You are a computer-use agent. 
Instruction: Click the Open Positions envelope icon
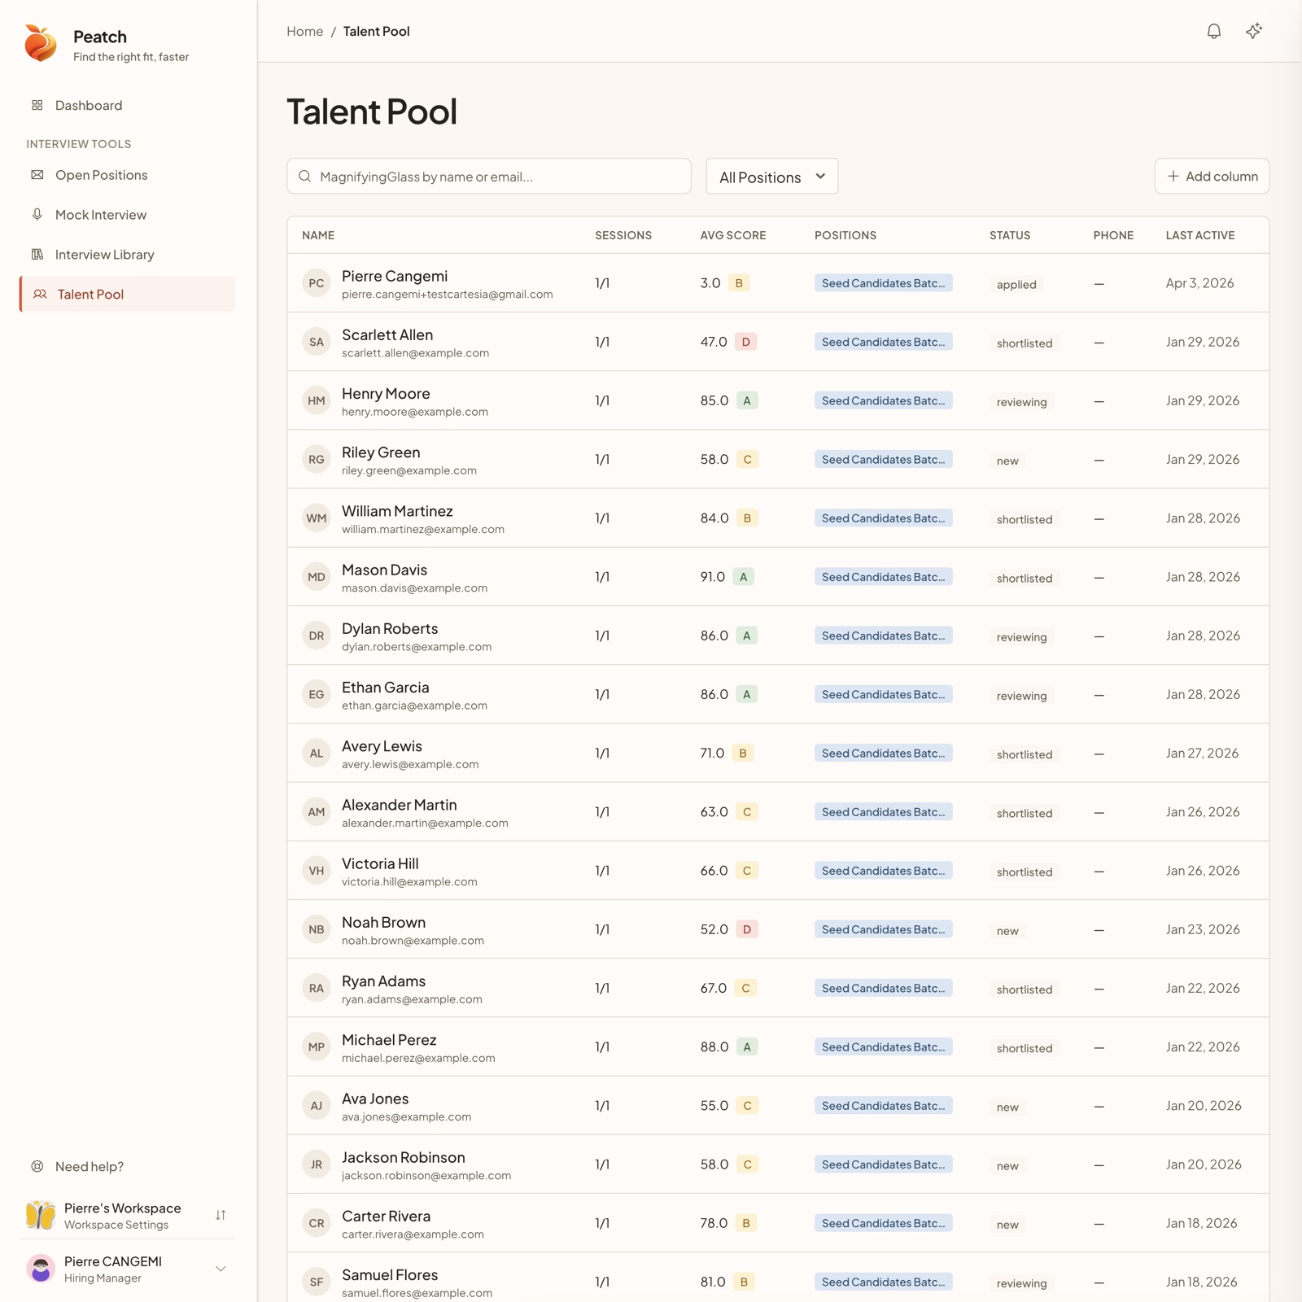pyautogui.click(x=37, y=175)
